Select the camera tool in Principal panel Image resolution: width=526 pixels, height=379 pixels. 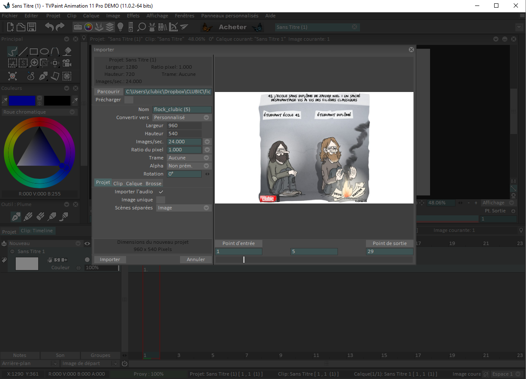point(67,63)
